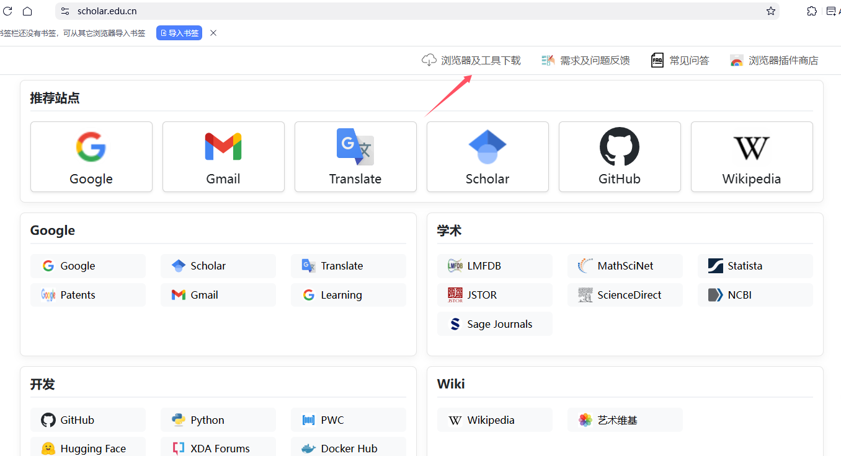The height and width of the screenshot is (456, 841).
Task: Click the address bar showing scholar.edu.cn
Action: pyautogui.click(x=372, y=11)
